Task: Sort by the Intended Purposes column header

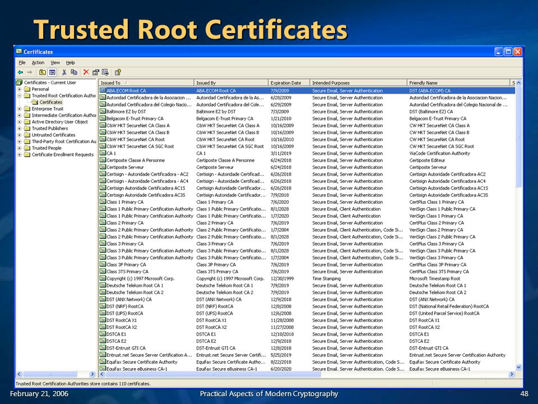Action: pyautogui.click(x=358, y=83)
